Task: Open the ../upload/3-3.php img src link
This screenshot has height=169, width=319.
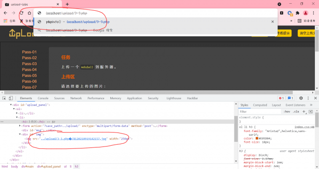Action: coord(74,139)
